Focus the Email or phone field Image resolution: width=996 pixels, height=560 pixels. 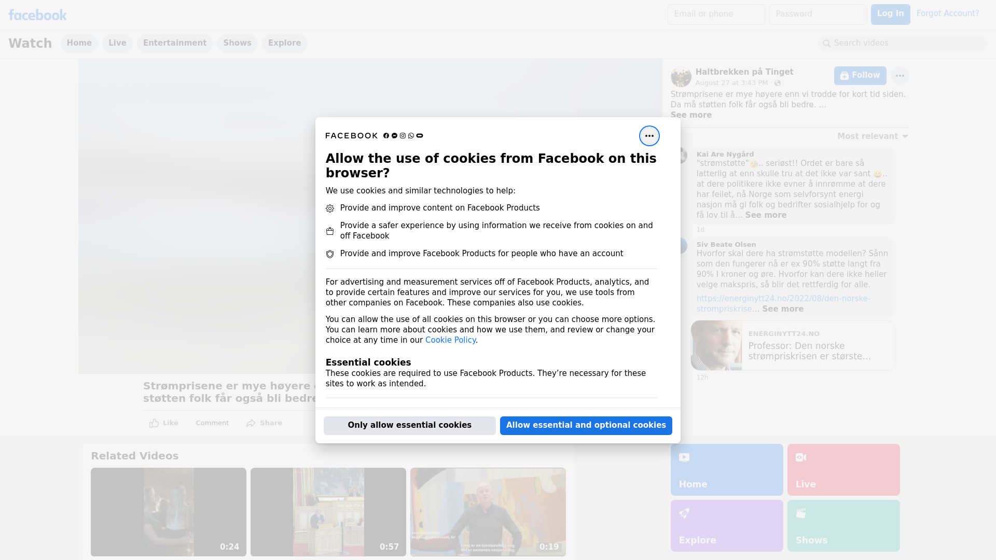tap(716, 15)
